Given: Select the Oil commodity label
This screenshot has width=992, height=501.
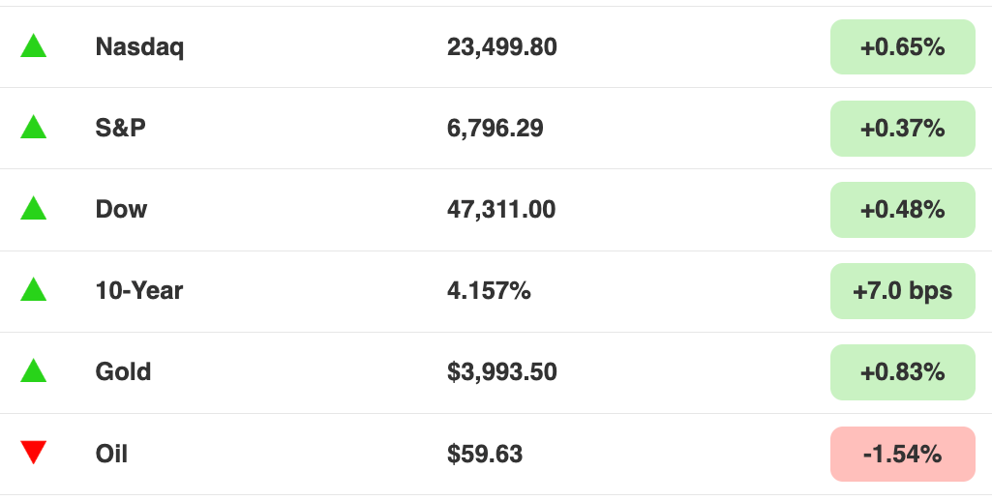Looking at the screenshot, I should click(111, 454).
